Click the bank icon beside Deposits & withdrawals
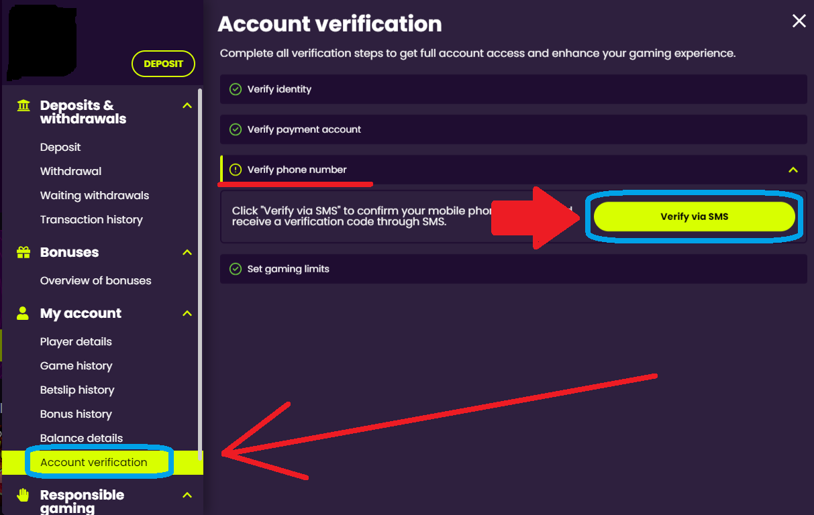 pyautogui.click(x=23, y=106)
